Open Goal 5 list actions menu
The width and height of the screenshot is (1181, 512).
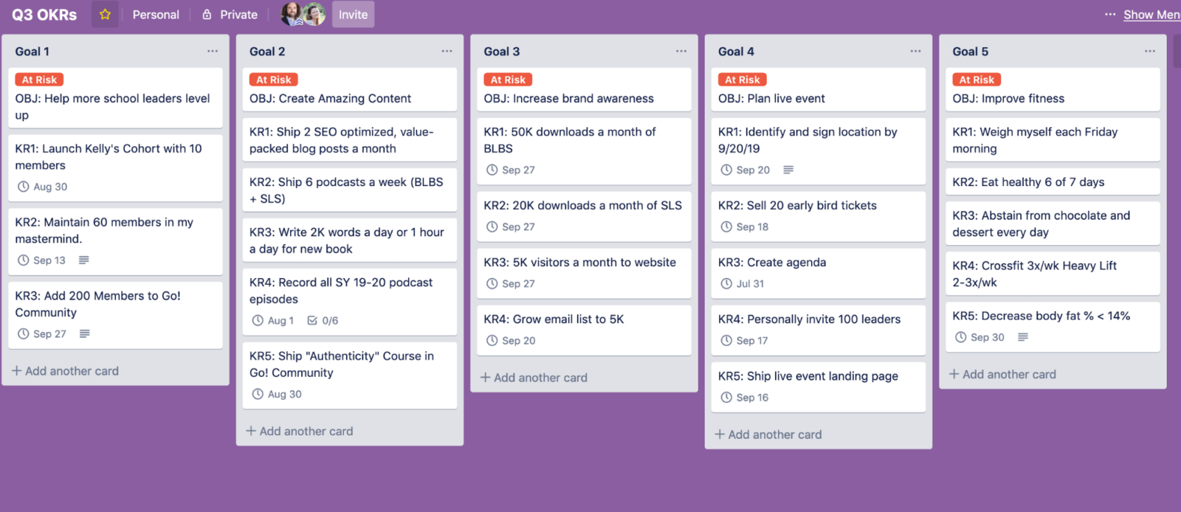point(1149,52)
